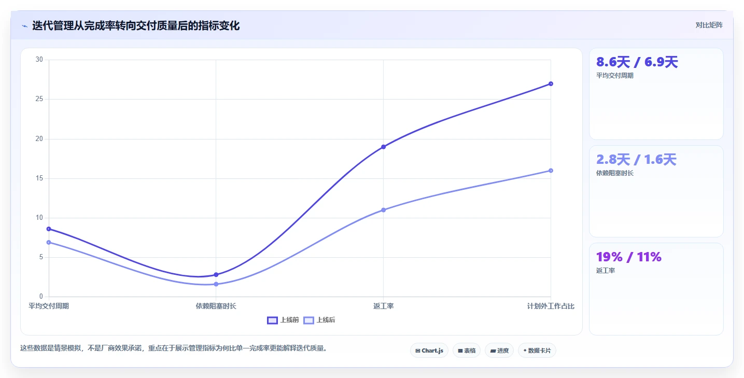Toggle the 上线后 legend label

click(326, 320)
